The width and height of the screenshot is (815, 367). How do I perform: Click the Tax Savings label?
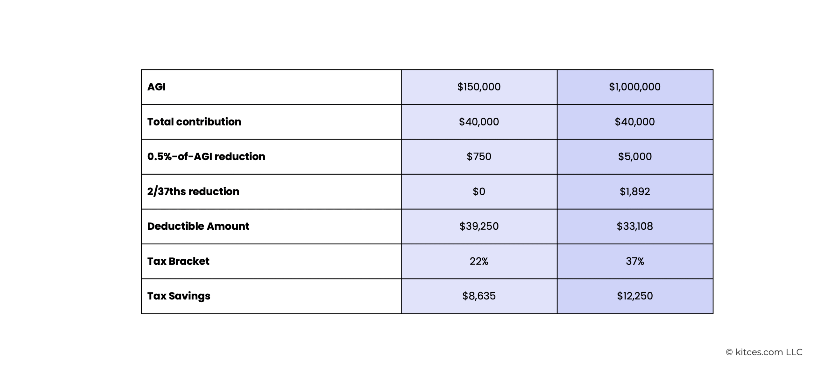[179, 296]
